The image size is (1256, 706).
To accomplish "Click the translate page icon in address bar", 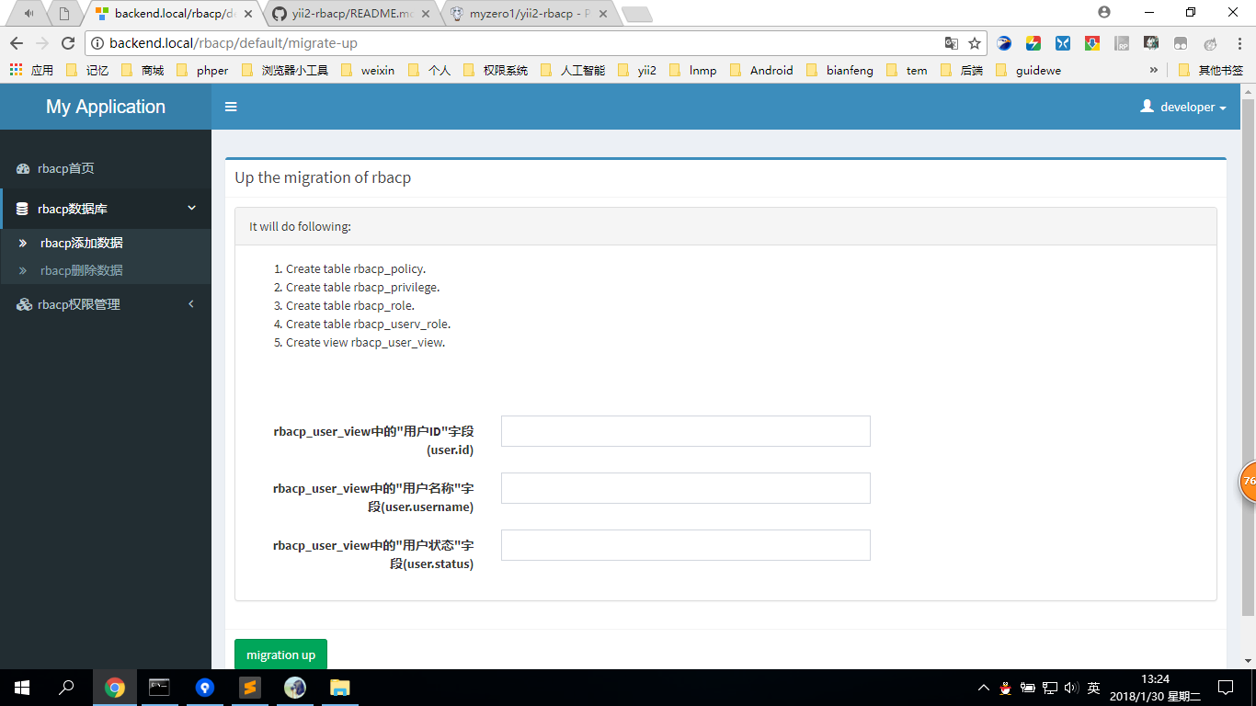I will pyautogui.click(x=952, y=43).
